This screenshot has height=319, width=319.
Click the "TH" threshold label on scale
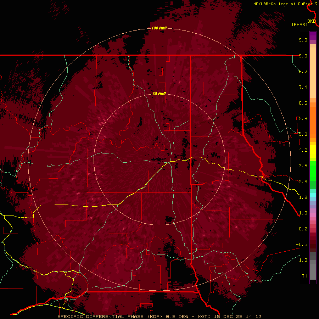304,276
